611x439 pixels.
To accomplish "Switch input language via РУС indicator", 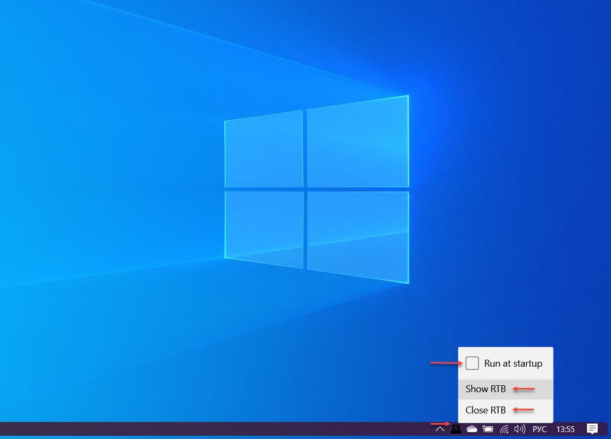I will tap(539, 429).
